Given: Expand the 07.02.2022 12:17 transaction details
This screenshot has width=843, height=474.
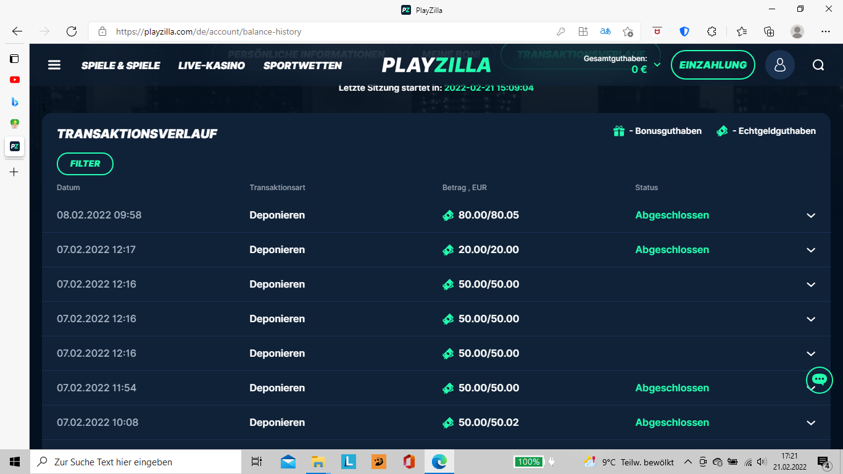Looking at the screenshot, I should pyautogui.click(x=811, y=250).
